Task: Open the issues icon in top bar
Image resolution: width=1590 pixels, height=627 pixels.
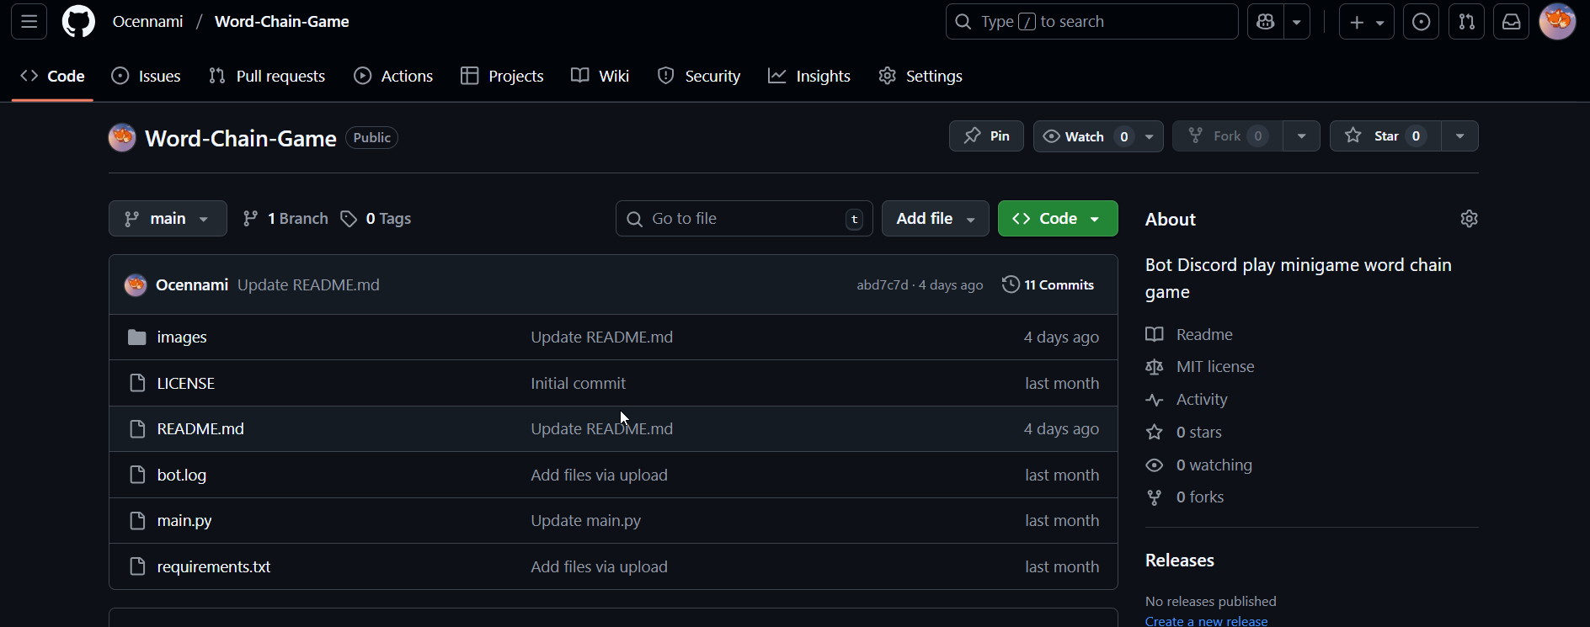Action: [1421, 22]
